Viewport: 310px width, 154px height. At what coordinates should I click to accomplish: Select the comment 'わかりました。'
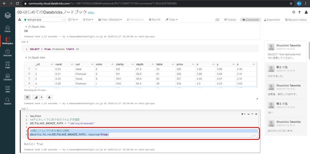[276, 76]
